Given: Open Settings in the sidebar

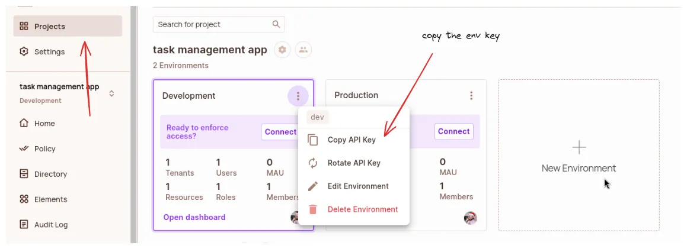Looking at the screenshot, I should pos(49,51).
